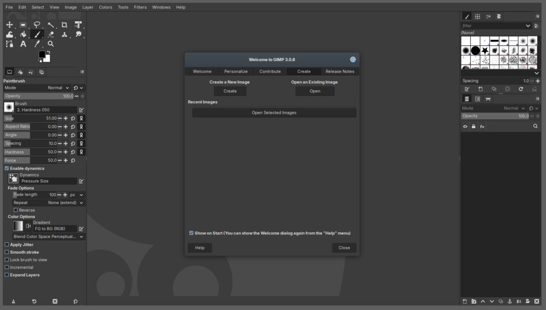The image size is (546, 310).
Task: Click the black foreground color swatch
Action: [x=42, y=54]
